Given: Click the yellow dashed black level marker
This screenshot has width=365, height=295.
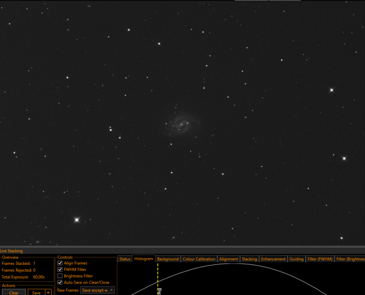Looking at the screenshot, I should coord(158,279).
